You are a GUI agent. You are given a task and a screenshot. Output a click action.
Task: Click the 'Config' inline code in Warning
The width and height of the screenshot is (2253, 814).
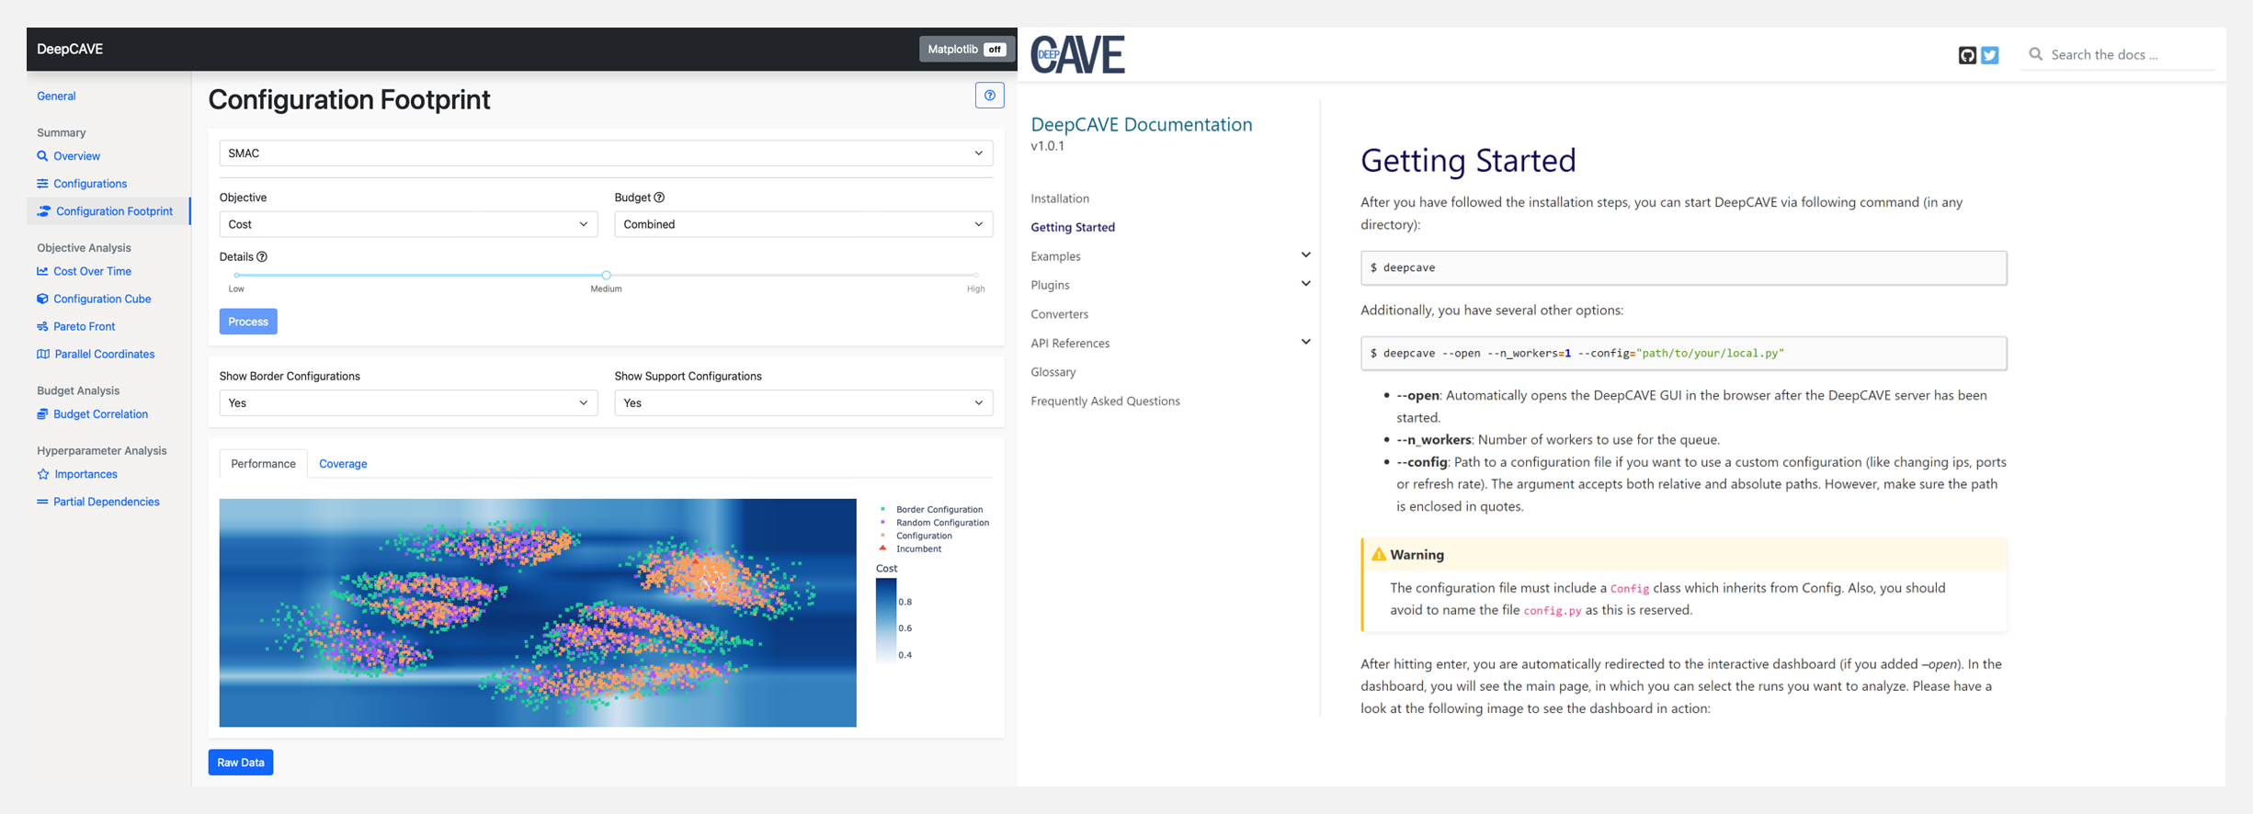coord(1629,589)
